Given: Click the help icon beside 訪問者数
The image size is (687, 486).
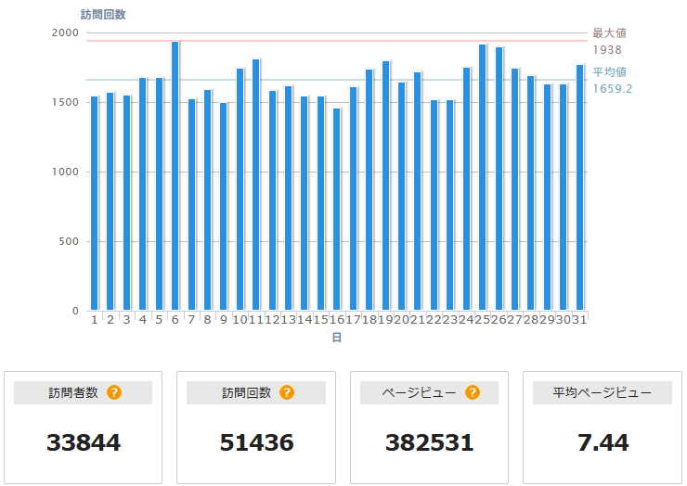Looking at the screenshot, I should click(114, 392).
